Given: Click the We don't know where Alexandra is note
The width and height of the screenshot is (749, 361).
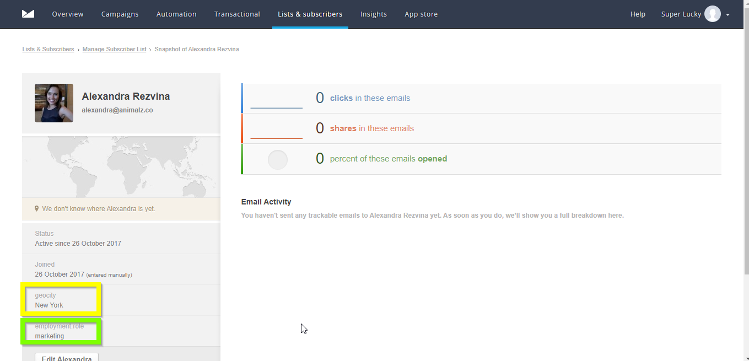Looking at the screenshot, I should click(99, 209).
